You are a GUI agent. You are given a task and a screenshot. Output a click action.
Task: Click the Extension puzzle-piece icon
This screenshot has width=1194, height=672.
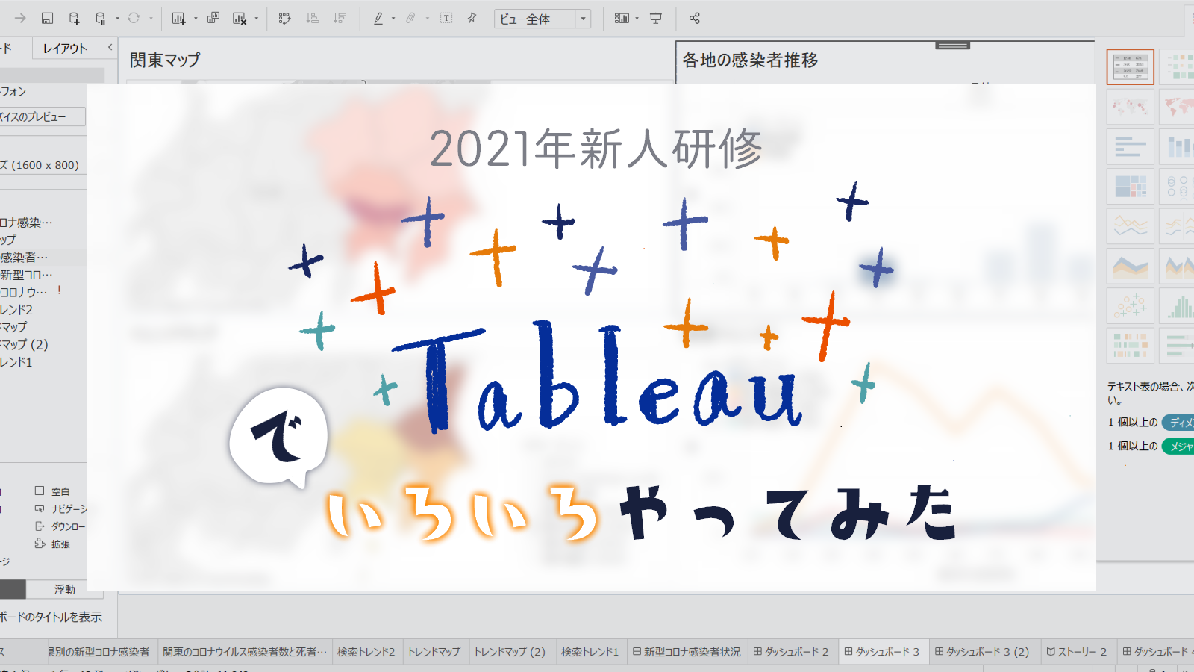(x=40, y=544)
